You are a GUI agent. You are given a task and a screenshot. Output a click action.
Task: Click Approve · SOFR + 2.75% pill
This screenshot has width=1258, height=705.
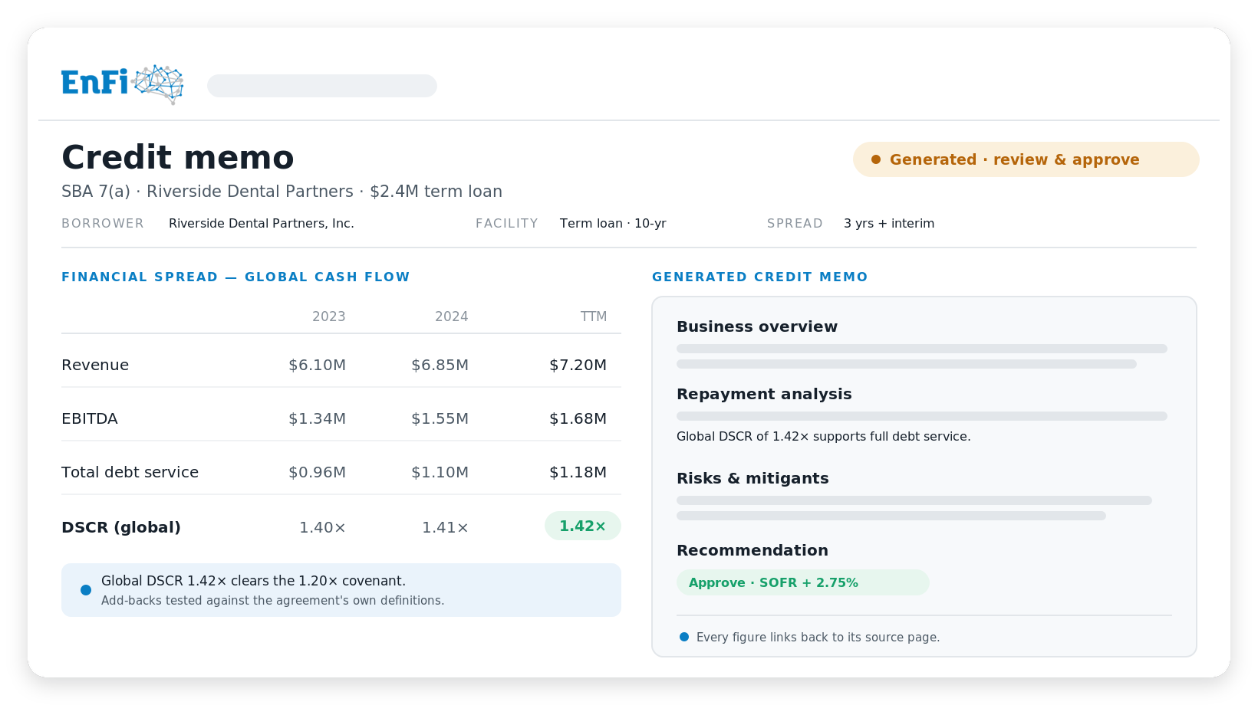(803, 582)
